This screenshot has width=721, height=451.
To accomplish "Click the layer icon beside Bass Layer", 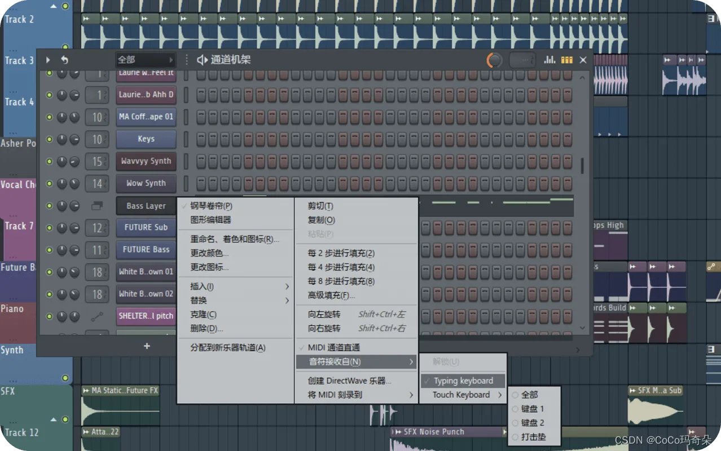I will tap(97, 206).
